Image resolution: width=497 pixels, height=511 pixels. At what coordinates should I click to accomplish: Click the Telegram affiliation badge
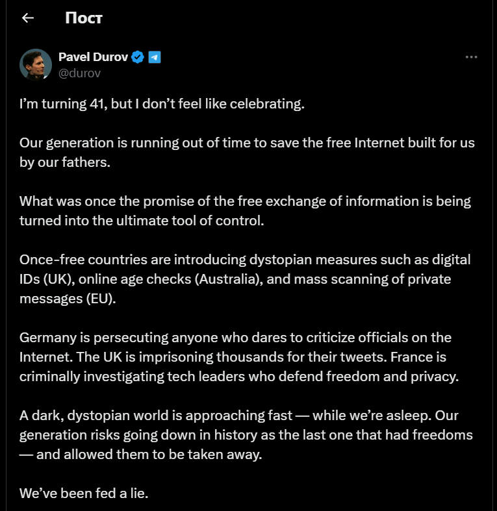pyautogui.click(x=154, y=57)
